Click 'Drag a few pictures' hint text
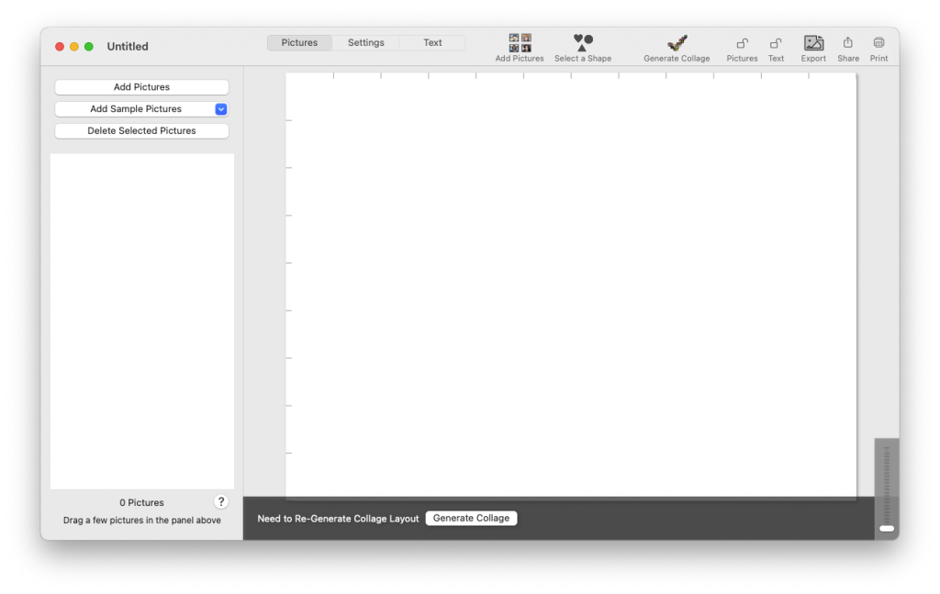Image resolution: width=940 pixels, height=594 pixels. (142, 521)
